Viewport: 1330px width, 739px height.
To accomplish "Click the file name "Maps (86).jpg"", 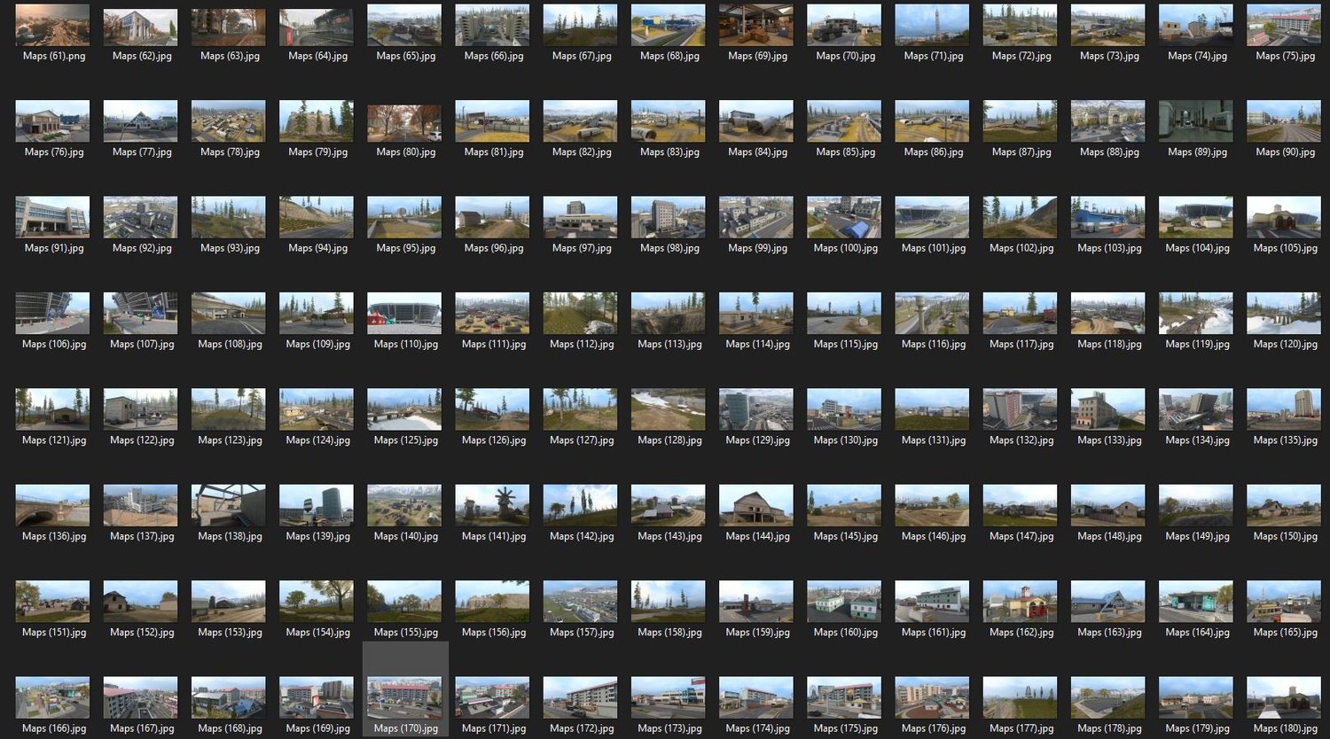I will [x=934, y=152].
